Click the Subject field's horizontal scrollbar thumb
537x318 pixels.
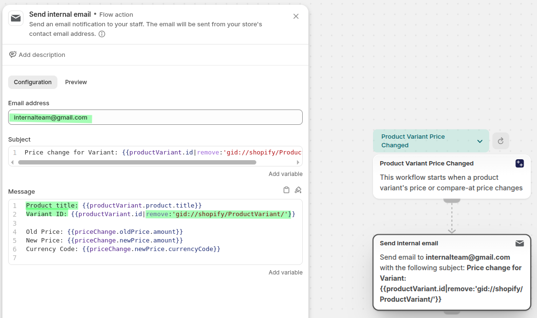pos(137,162)
